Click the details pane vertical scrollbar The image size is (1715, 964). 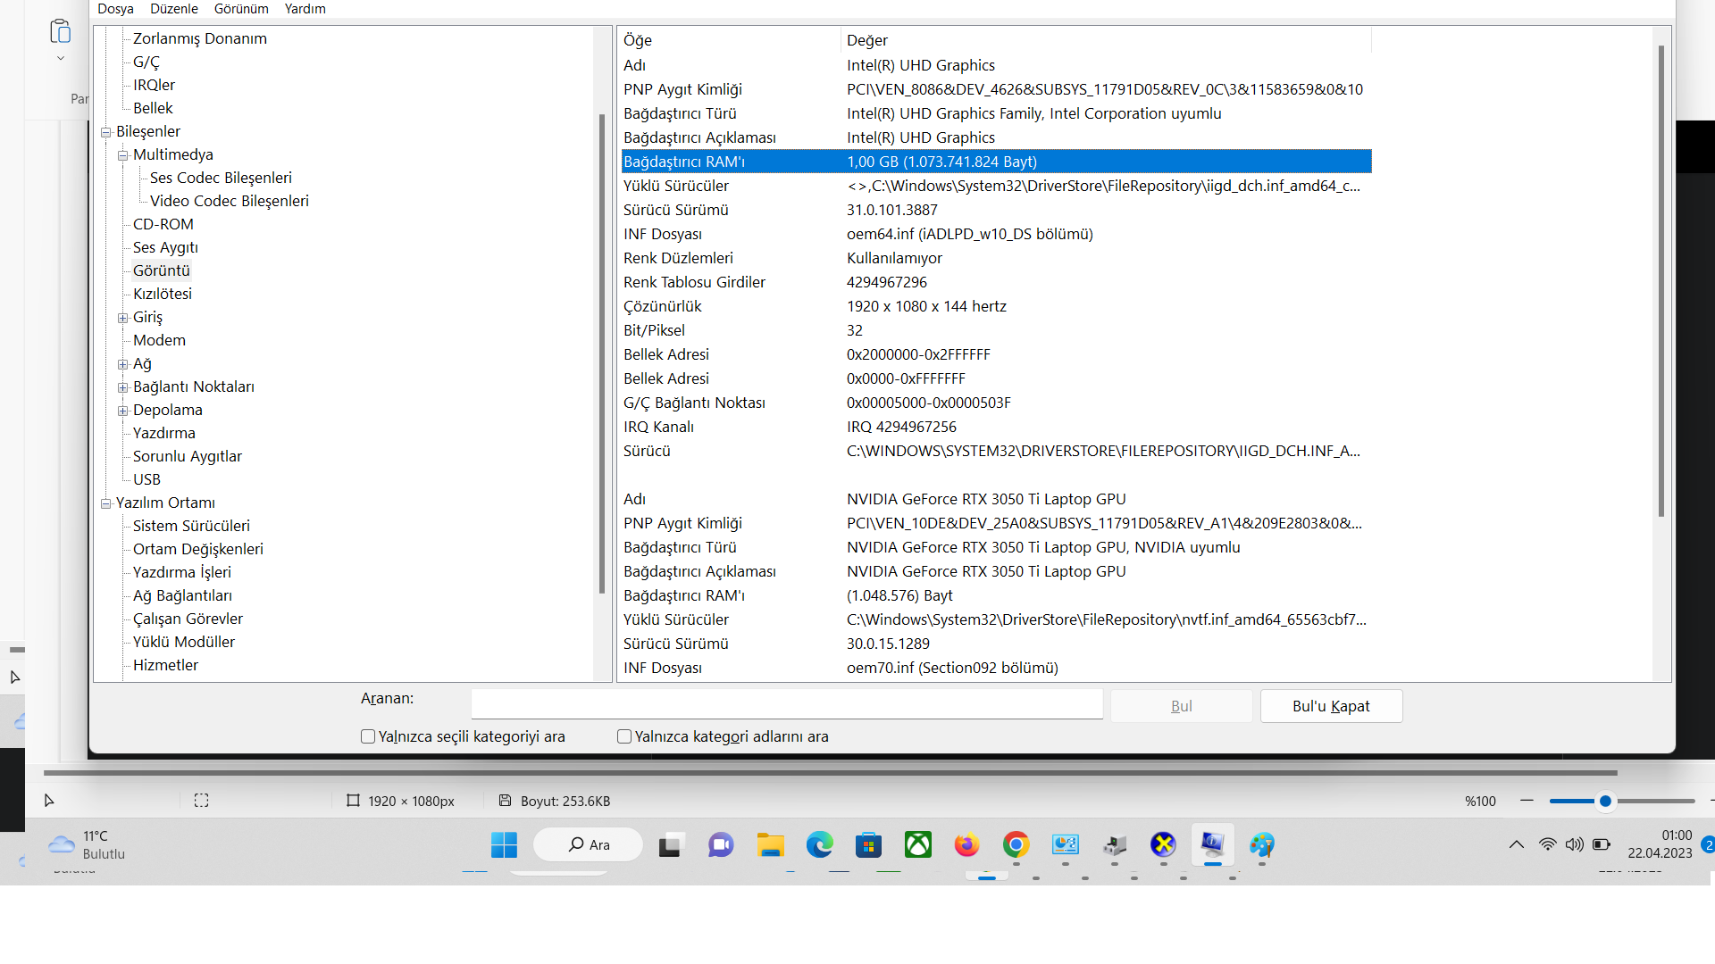point(1661,281)
